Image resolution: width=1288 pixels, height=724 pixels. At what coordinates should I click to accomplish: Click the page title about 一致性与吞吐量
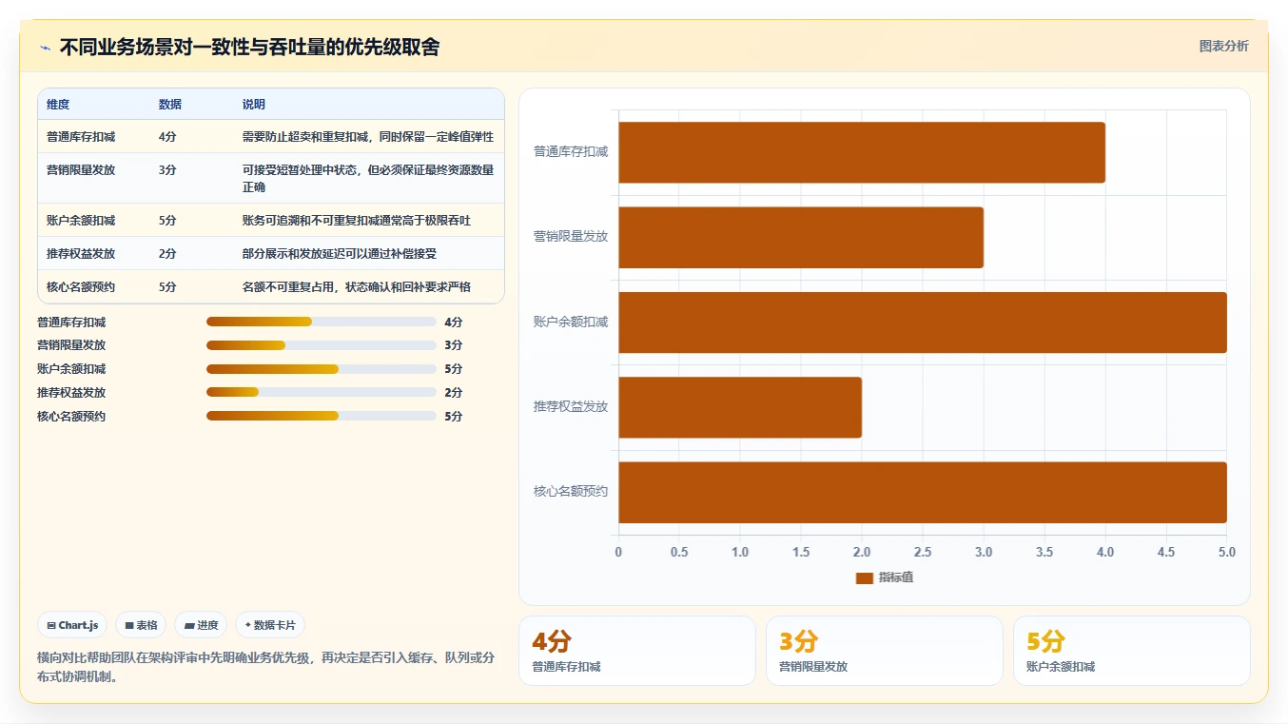[249, 48]
